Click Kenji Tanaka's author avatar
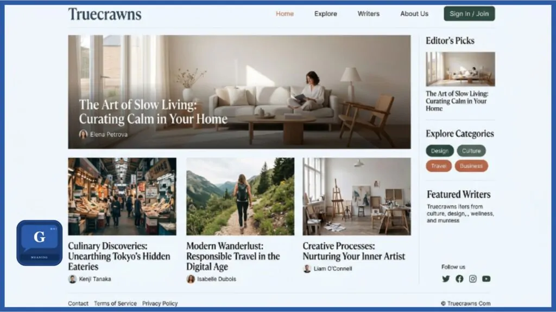Screen dimensions: 556x312 coord(72,279)
